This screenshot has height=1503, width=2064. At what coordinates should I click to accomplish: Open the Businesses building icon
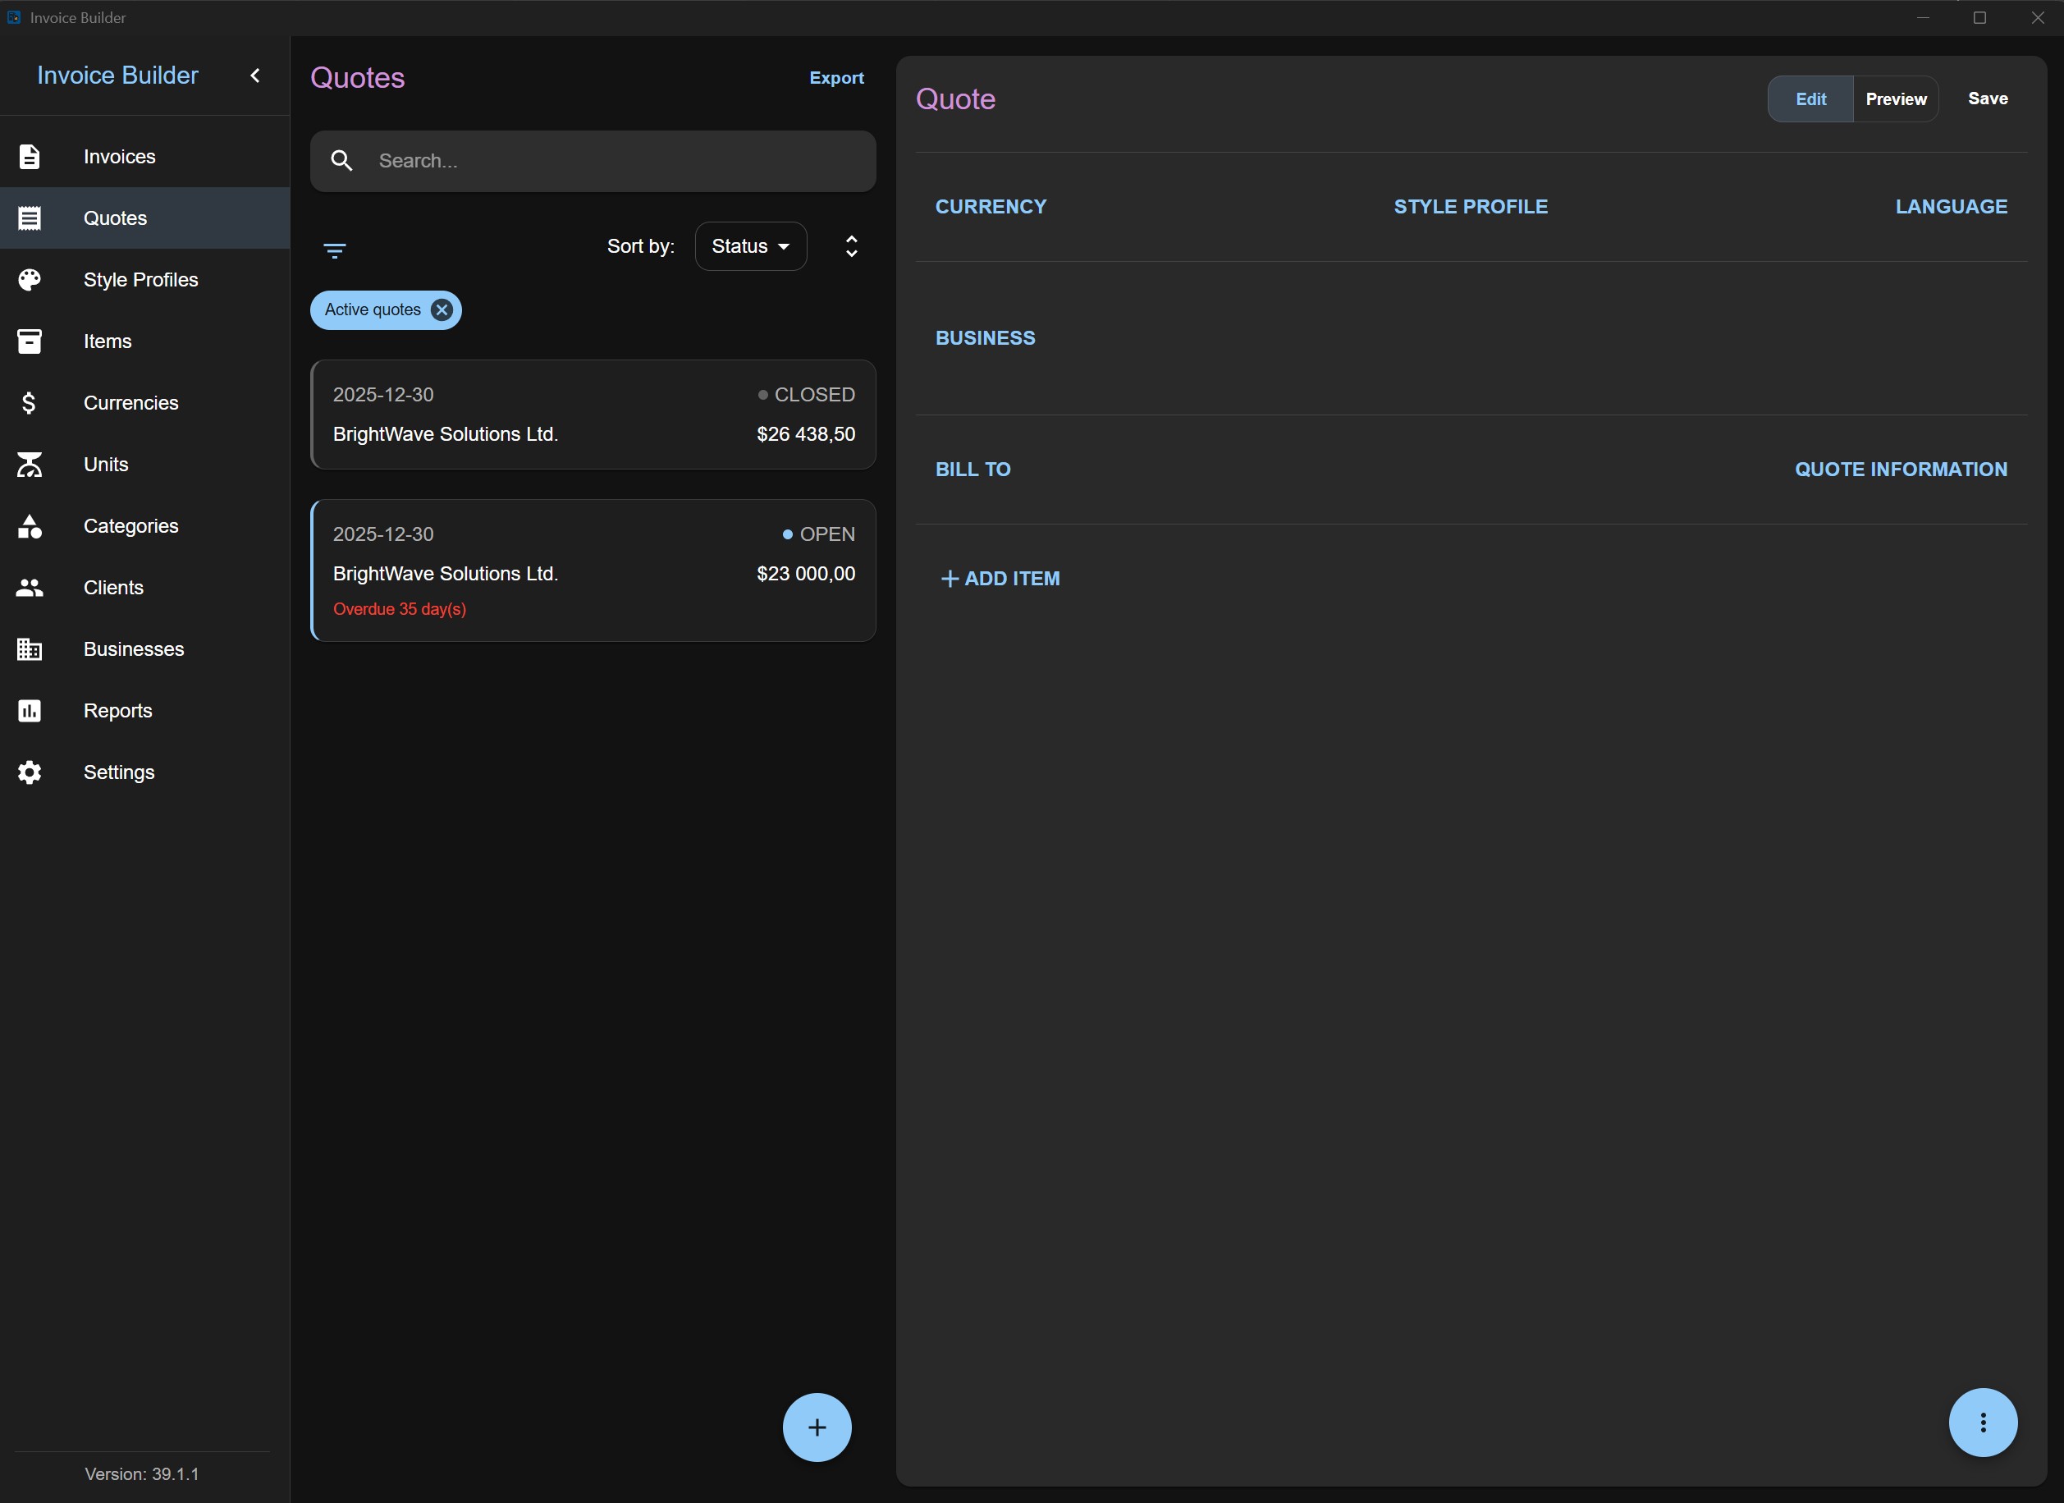point(29,649)
